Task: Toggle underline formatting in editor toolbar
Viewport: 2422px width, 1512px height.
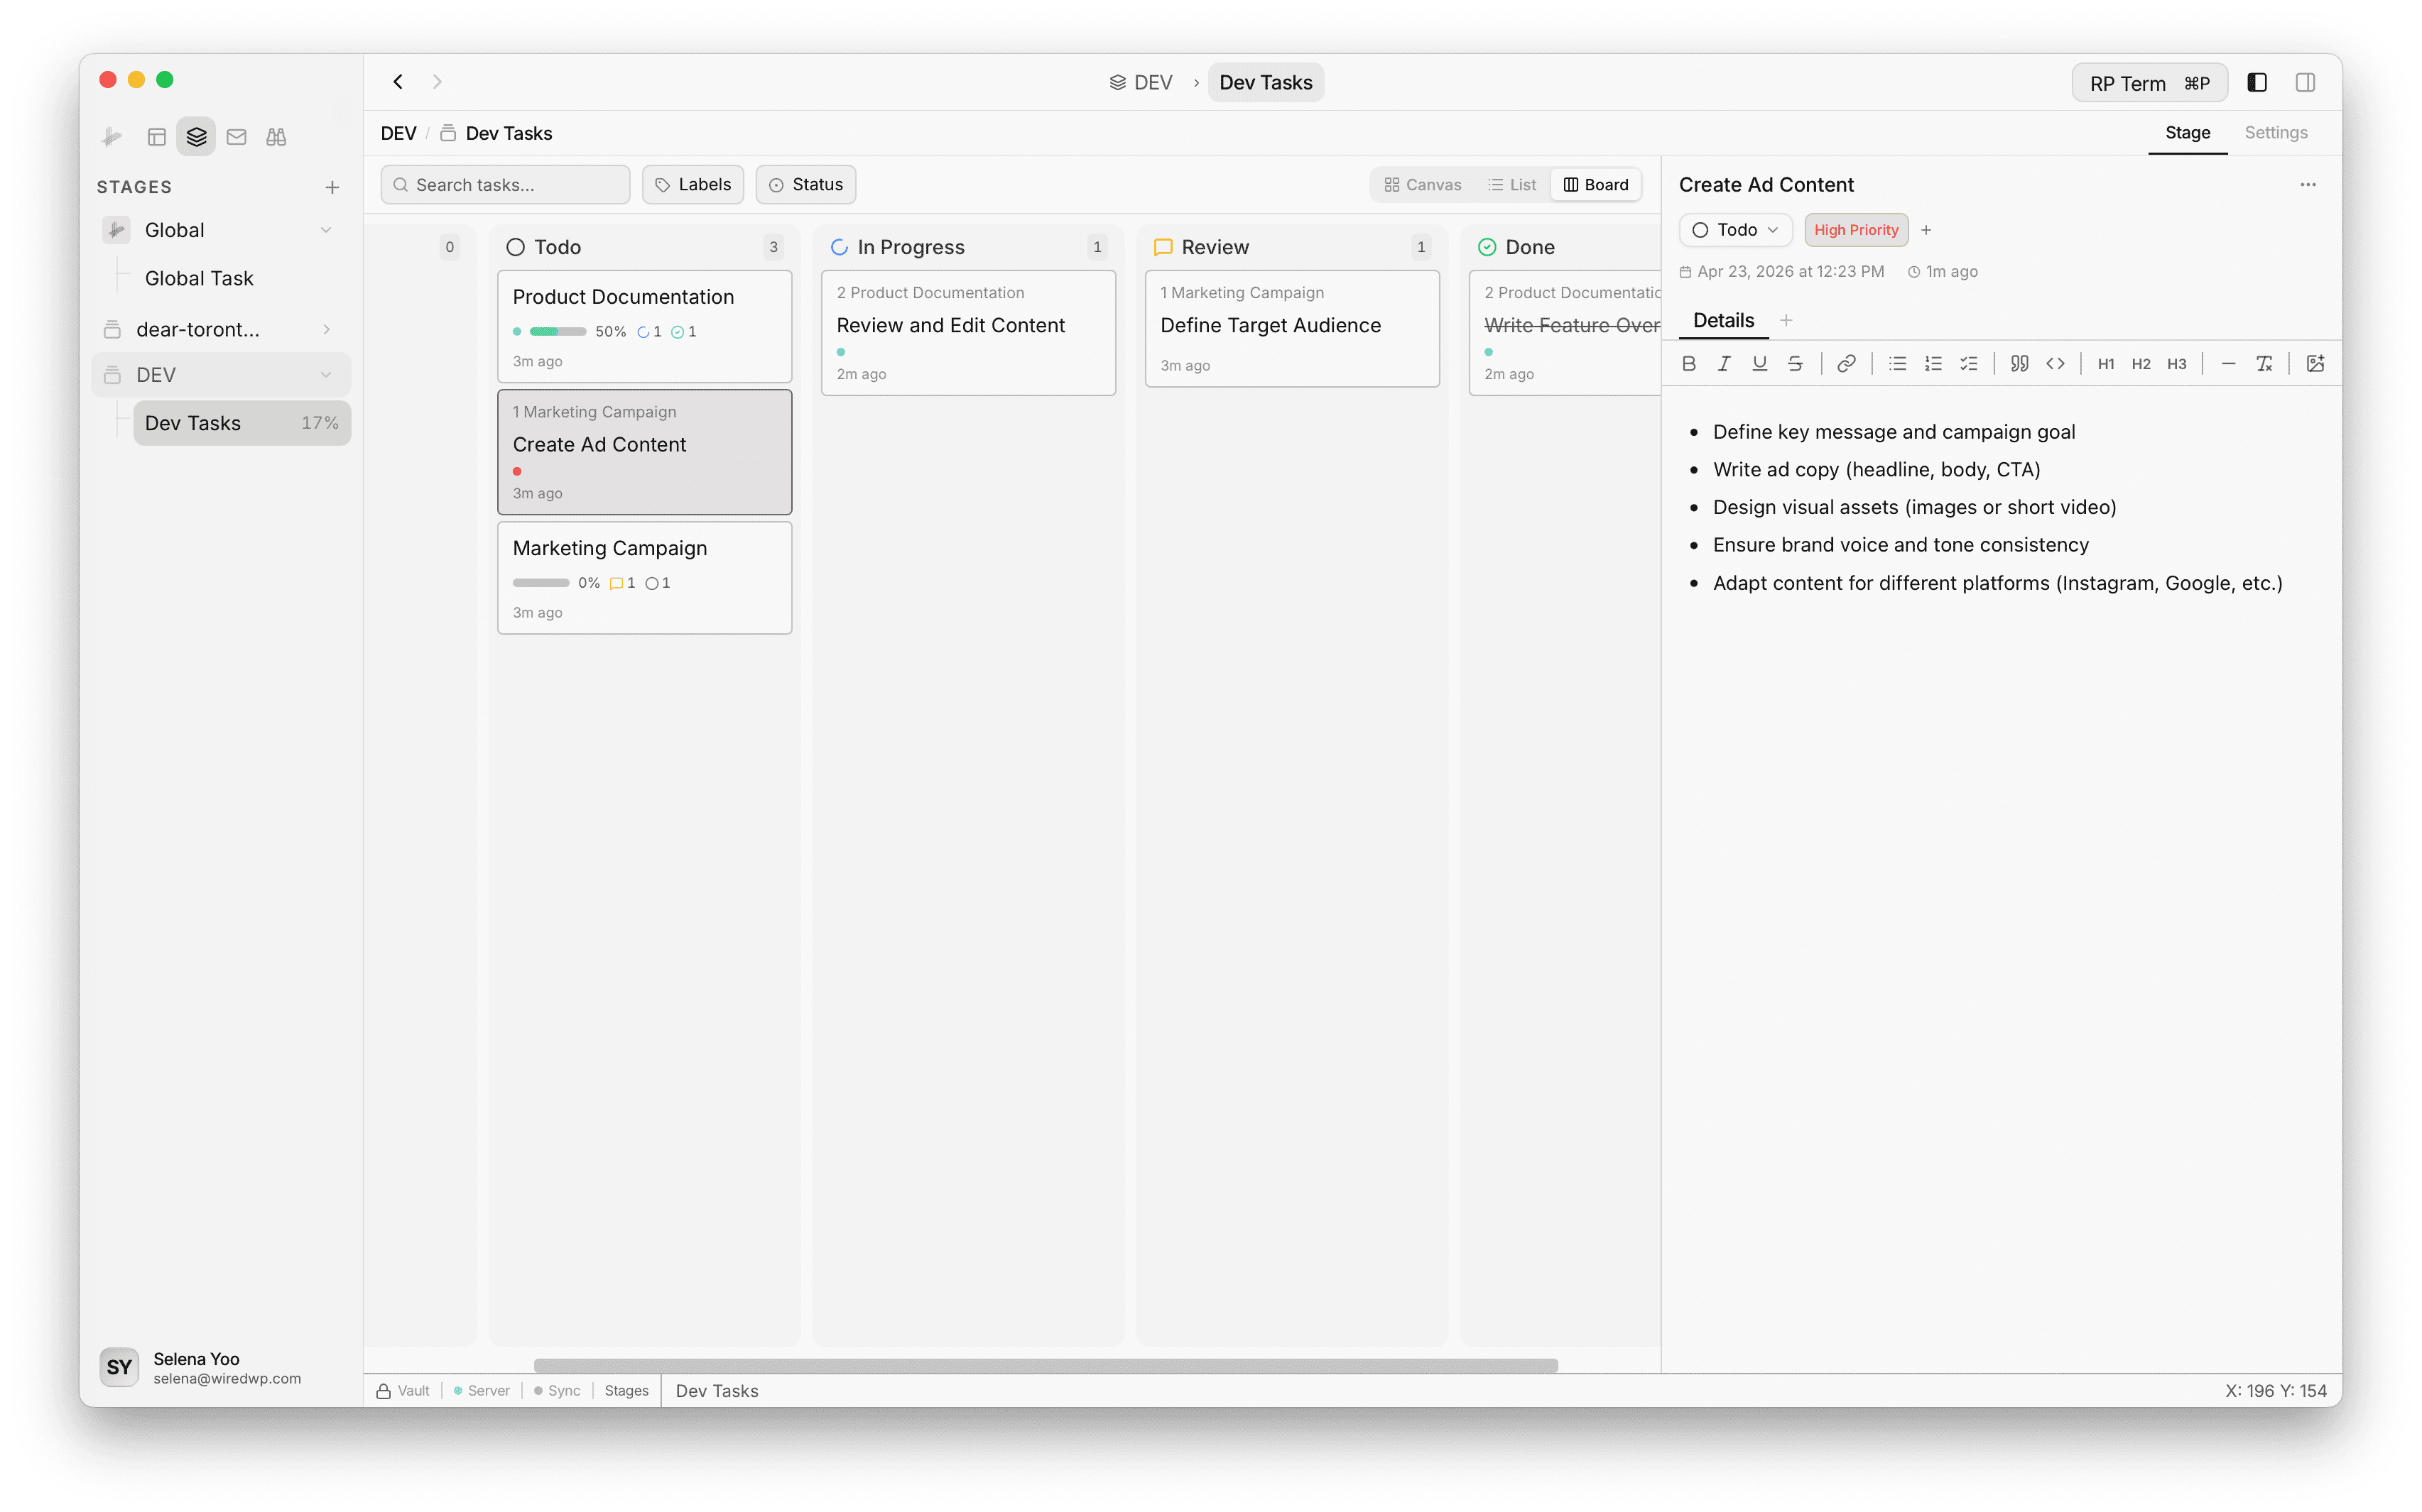Action: 1760,364
